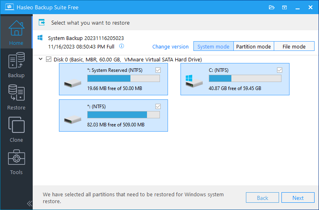This screenshot has width=319, height=210.
Task: Click System Reserved usage bar
Action: 124,78
